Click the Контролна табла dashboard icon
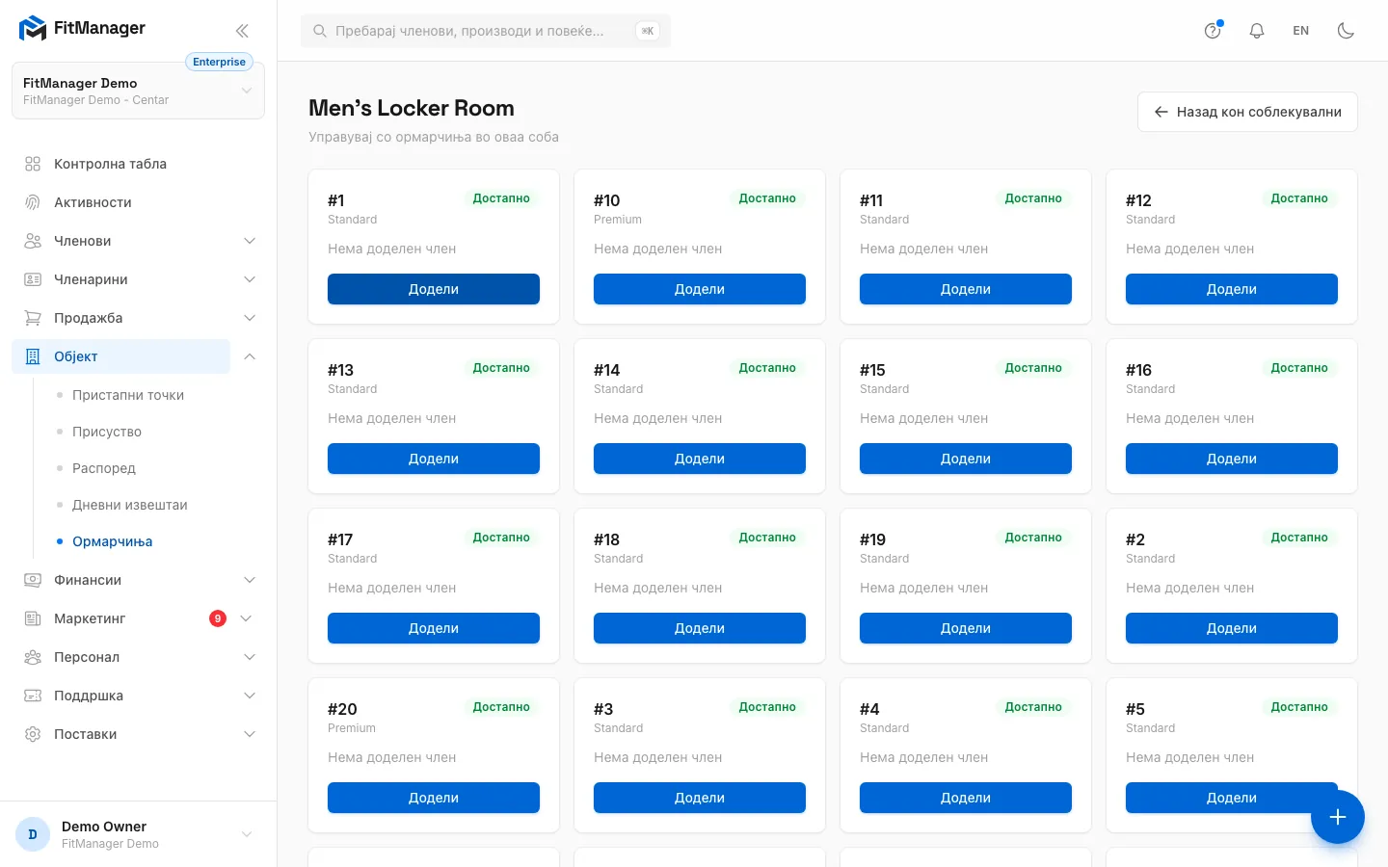 pos(33,164)
